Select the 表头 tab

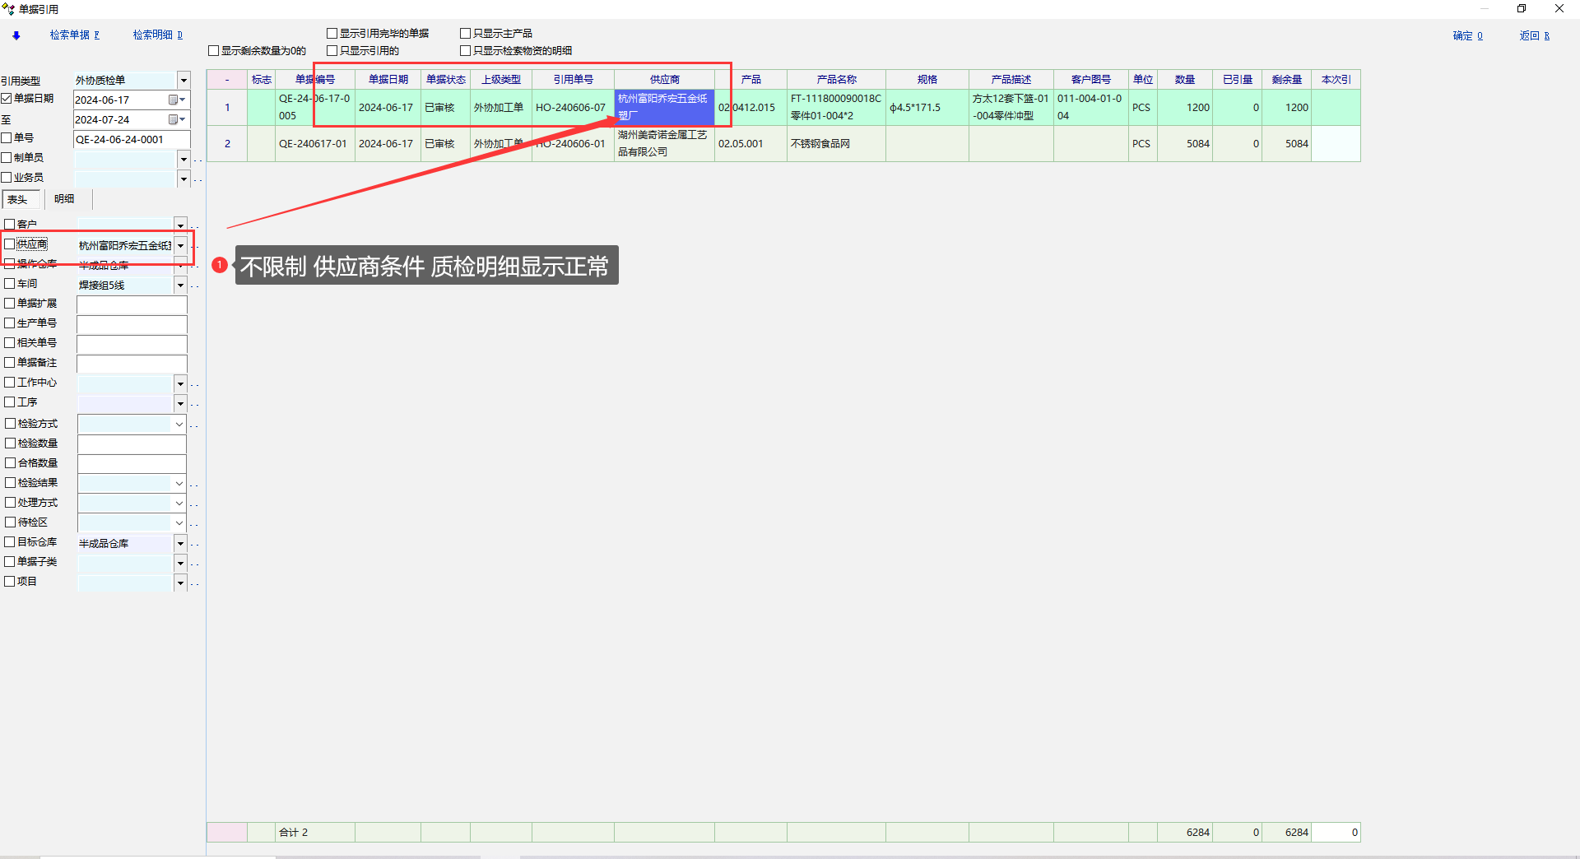18,199
